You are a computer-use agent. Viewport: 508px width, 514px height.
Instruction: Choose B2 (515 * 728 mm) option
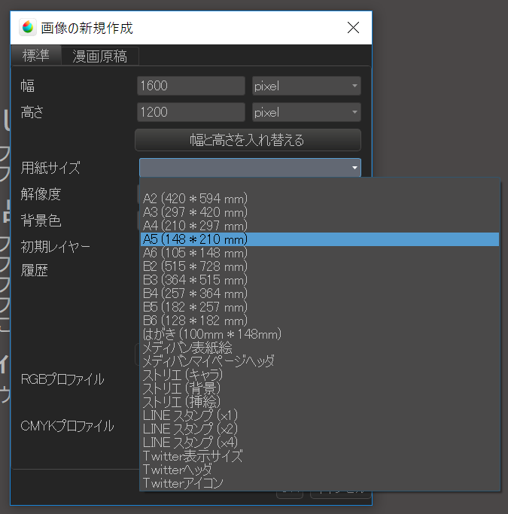click(x=320, y=266)
